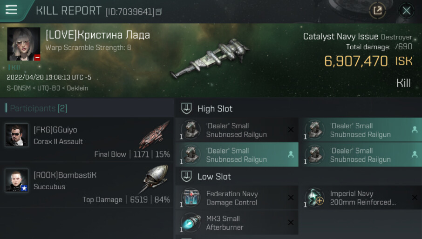Open the Federation Navy Damage Control item
This screenshot has height=239, width=422.
231,198
